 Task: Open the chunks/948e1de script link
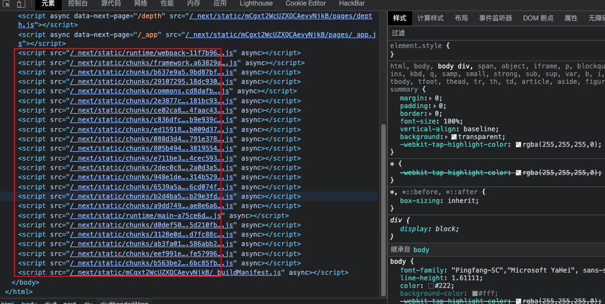[151, 177]
